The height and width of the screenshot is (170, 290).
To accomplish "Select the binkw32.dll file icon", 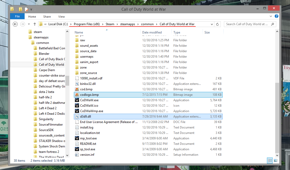I will tap(77, 84).
